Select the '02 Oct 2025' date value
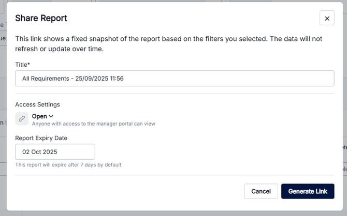This screenshot has width=347, height=216. click(39, 152)
